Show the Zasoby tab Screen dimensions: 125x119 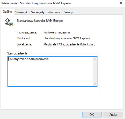click(x=68, y=12)
